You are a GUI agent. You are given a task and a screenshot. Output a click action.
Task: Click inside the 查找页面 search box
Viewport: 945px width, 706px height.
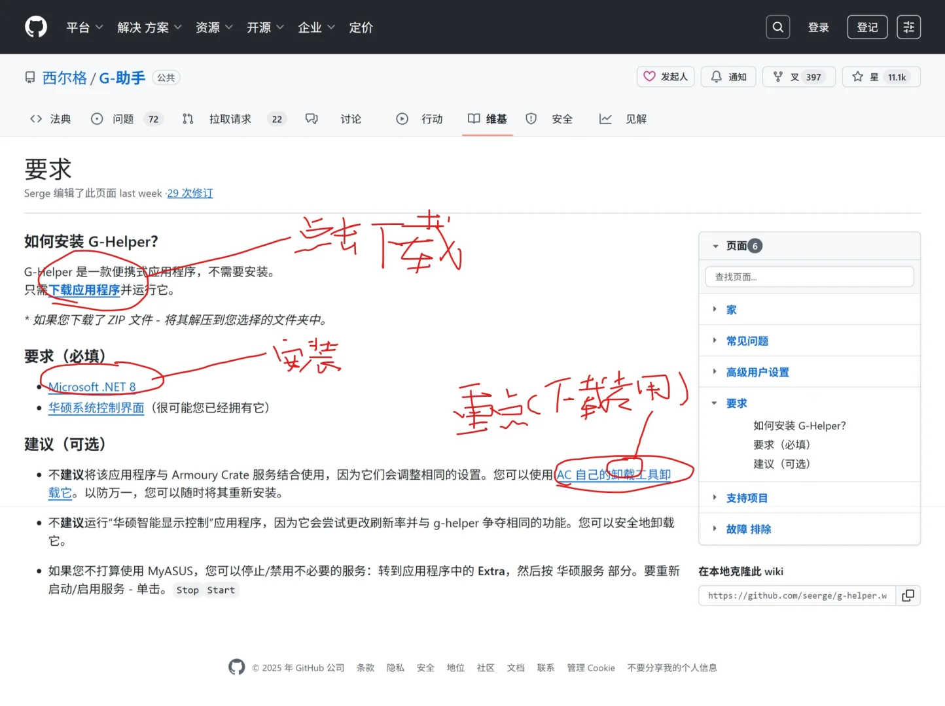809,277
